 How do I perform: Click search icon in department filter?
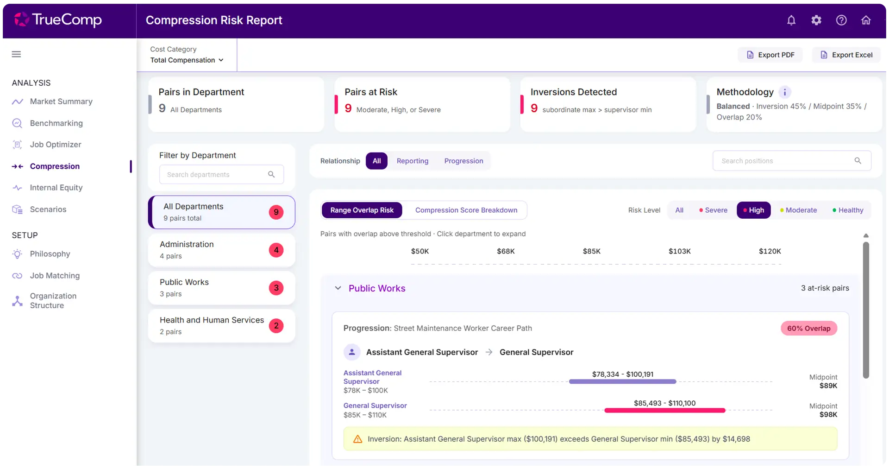click(271, 174)
